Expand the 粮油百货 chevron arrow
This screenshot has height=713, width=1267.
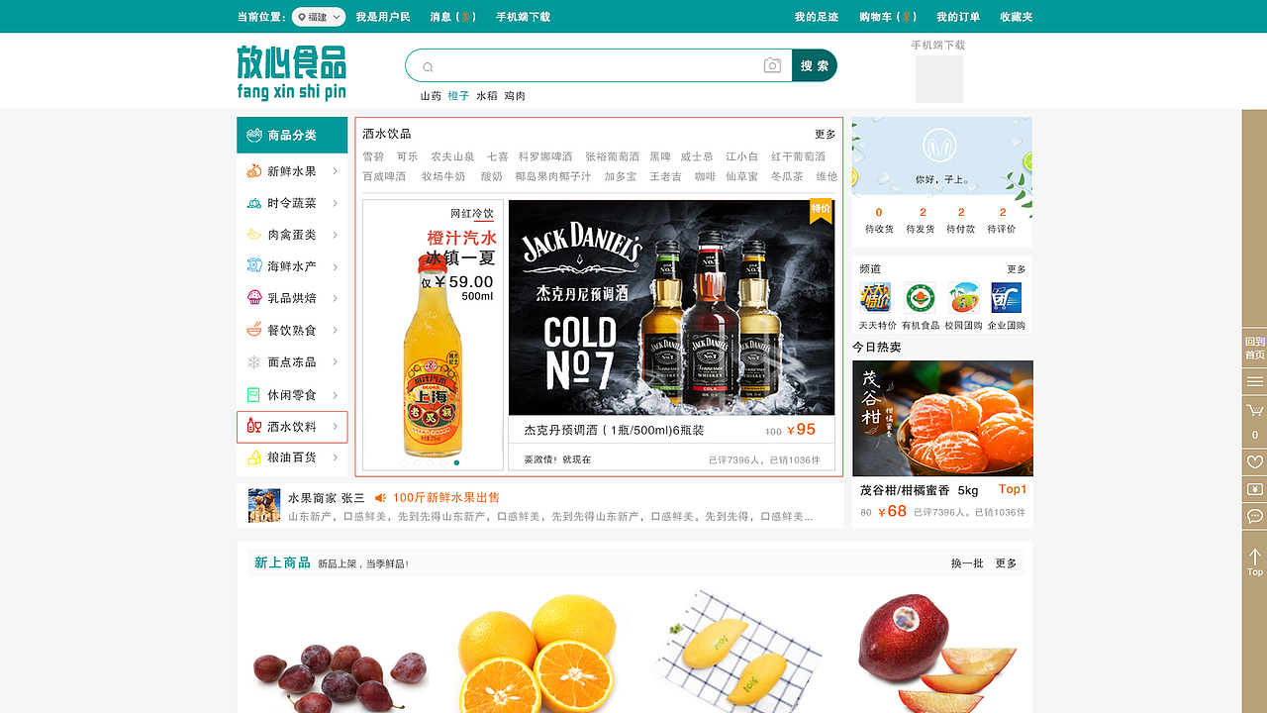[336, 458]
